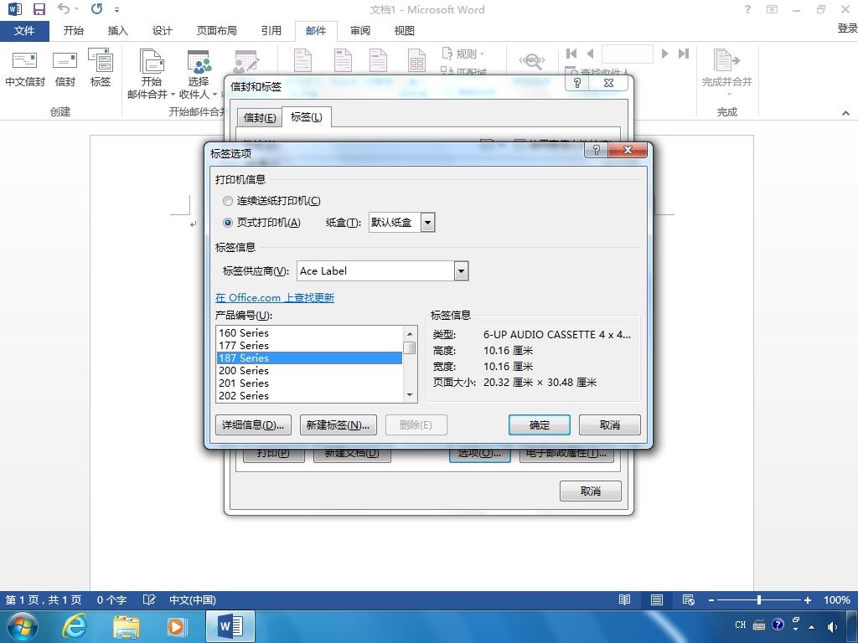Image resolution: width=858 pixels, height=643 pixels.
Task: Open the Tray dropdown list
Action: point(428,223)
